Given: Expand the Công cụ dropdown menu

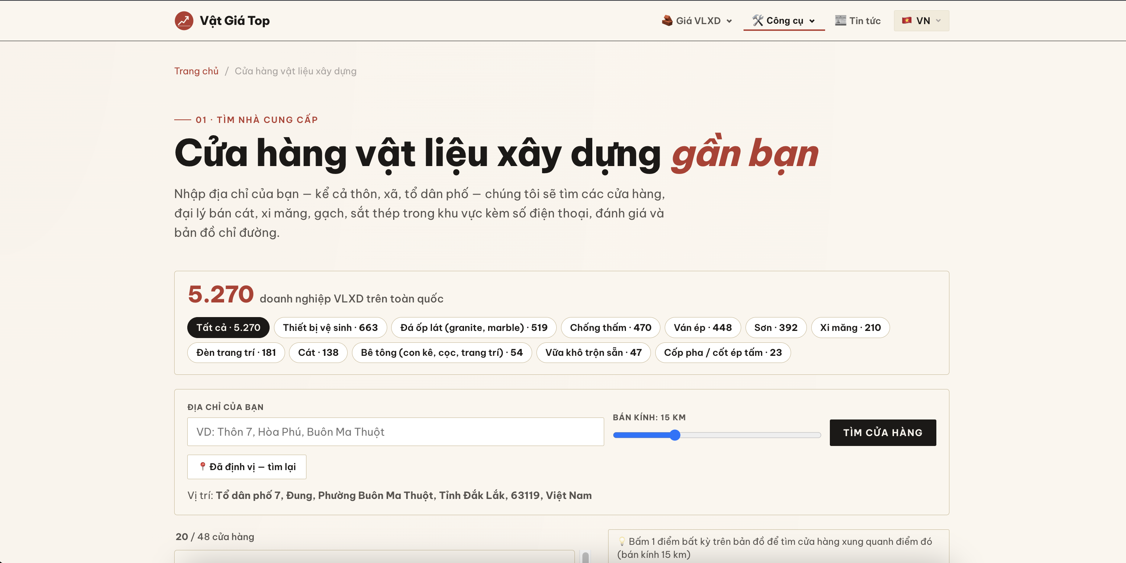Looking at the screenshot, I should click(784, 21).
